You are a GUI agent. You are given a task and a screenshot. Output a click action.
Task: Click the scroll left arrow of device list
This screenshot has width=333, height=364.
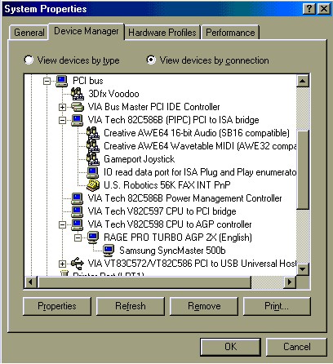coord(31,282)
